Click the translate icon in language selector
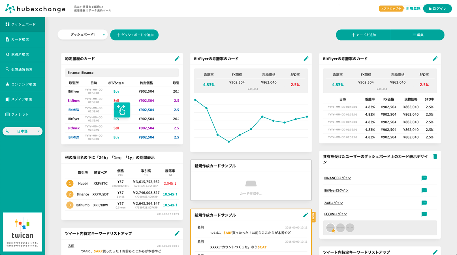This screenshot has height=255, width=457. click(x=7, y=131)
